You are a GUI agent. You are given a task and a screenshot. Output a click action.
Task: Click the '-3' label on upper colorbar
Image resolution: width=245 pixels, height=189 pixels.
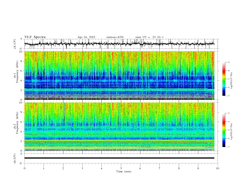point(228,62)
